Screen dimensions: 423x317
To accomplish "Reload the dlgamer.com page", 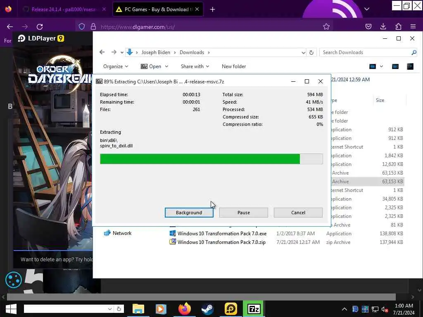I will coord(40,27).
